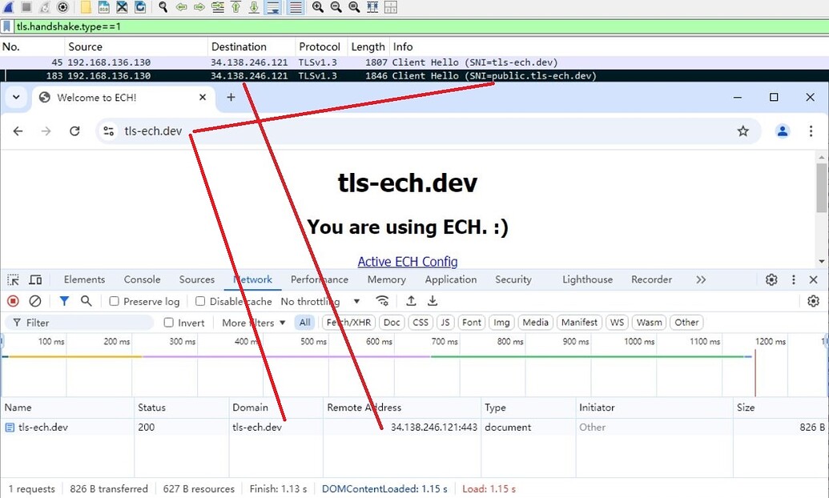Screen dimensions: 829x498
Task: Click the inspect element picker icon
Action: pos(14,279)
